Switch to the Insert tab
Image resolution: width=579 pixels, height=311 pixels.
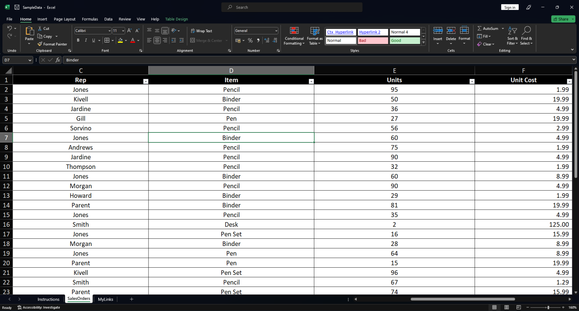pyautogui.click(x=42, y=19)
